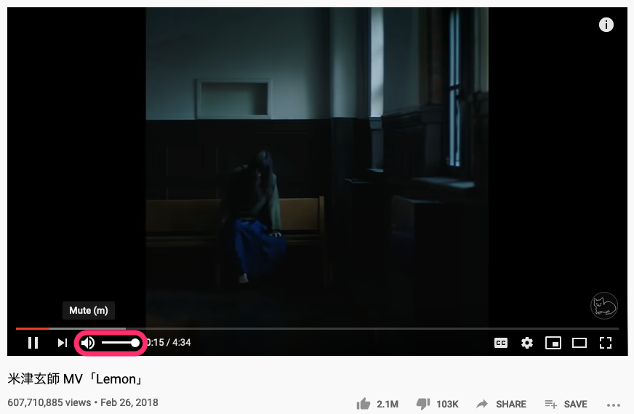Skip to the next video
The image size is (634, 414).
[63, 343]
